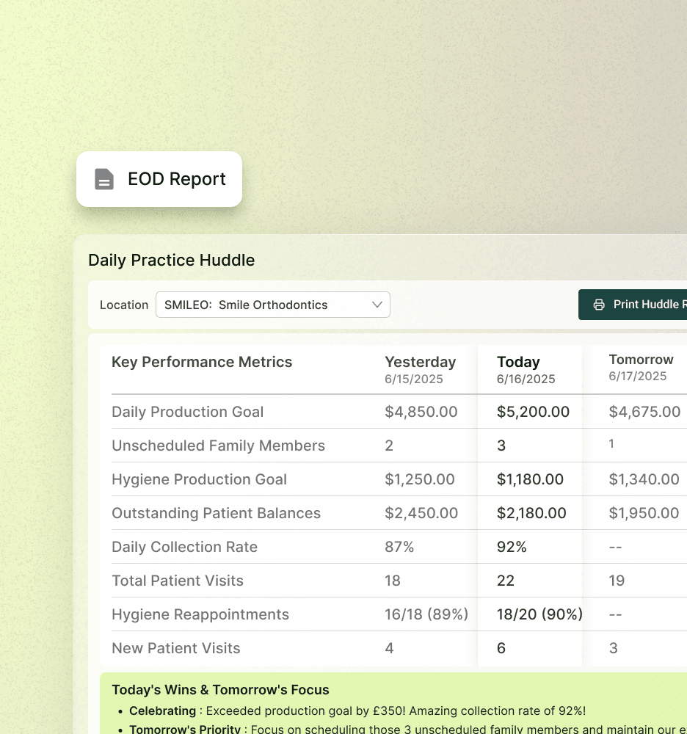This screenshot has width=687, height=734.
Task: Click today's hygiene goal $1,180.00
Action: tap(530, 479)
